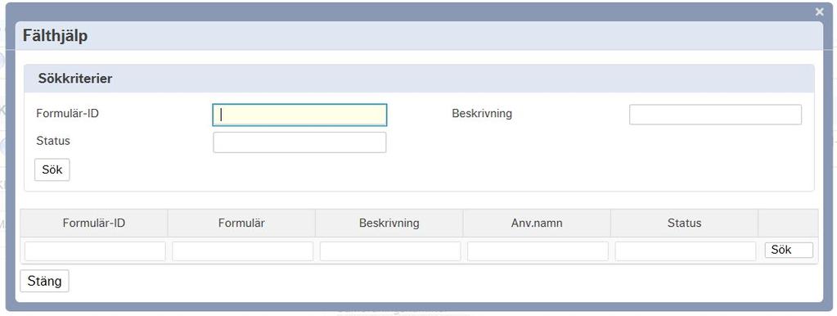
Task: Click filter box under Anv.namn column
Action: tap(538, 251)
